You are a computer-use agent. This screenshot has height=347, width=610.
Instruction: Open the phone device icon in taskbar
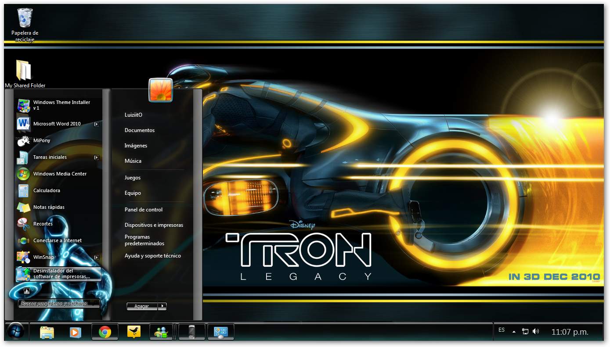pyautogui.click(x=191, y=332)
